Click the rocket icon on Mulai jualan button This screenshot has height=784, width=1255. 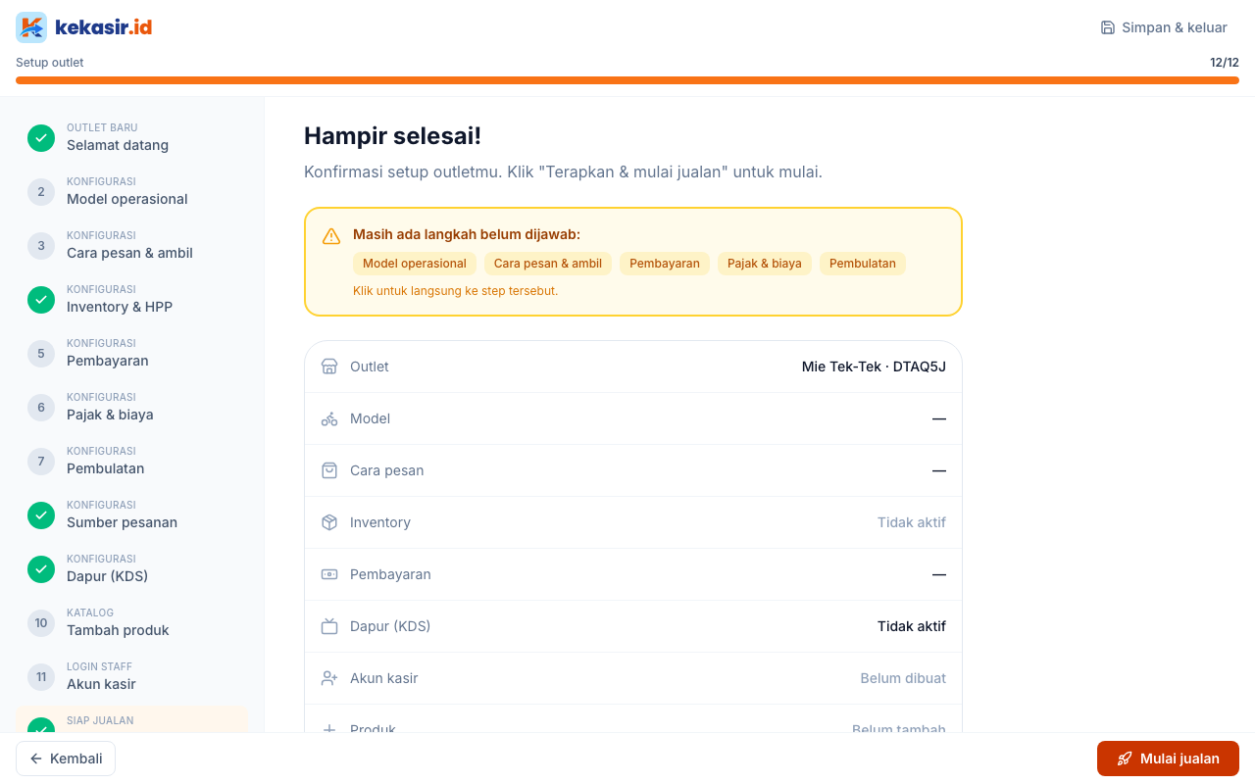[x=1125, y=759]
